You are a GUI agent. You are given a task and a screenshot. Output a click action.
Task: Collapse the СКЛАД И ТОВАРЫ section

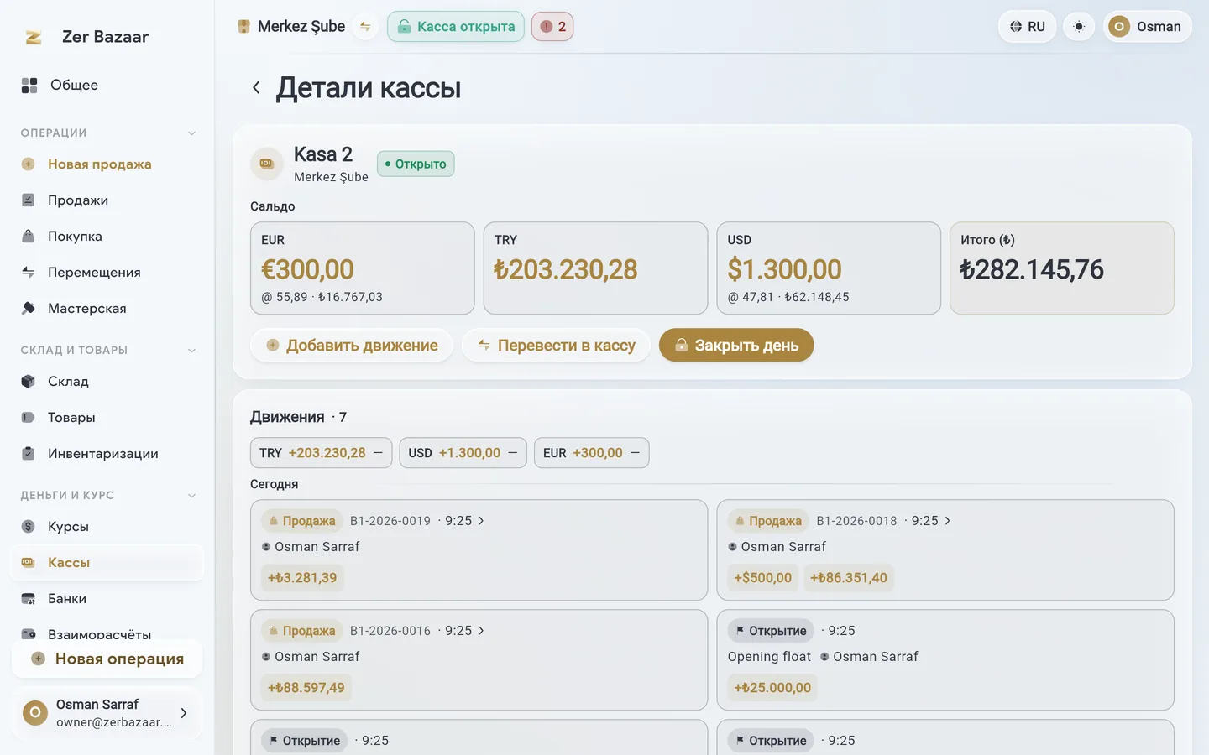tap(191, 351)
